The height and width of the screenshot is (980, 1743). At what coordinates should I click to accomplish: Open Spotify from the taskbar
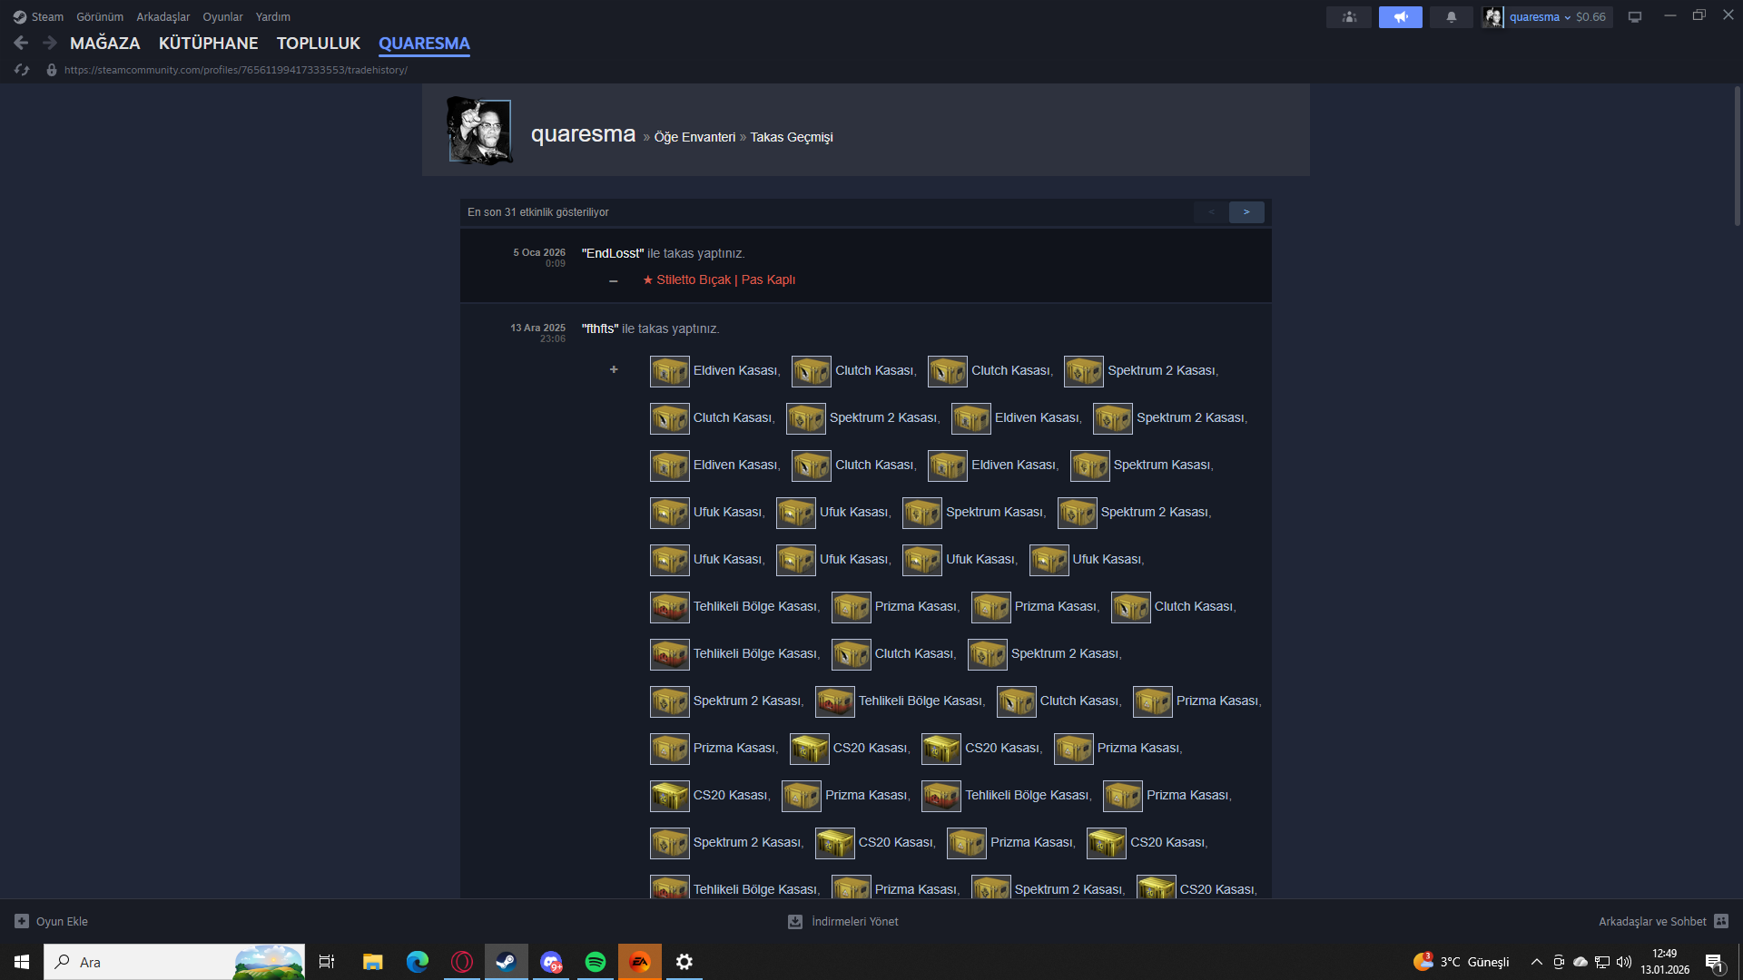click(x=596, y=962)
